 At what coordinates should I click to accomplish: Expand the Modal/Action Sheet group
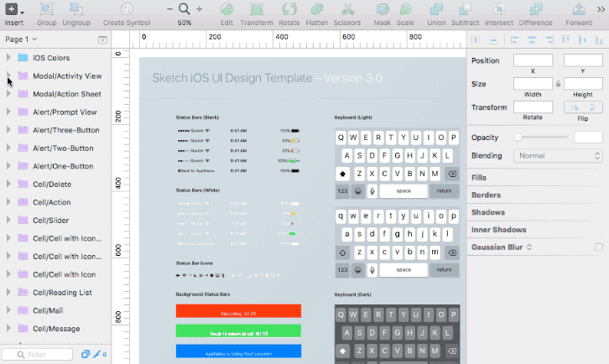pos(8,94)
